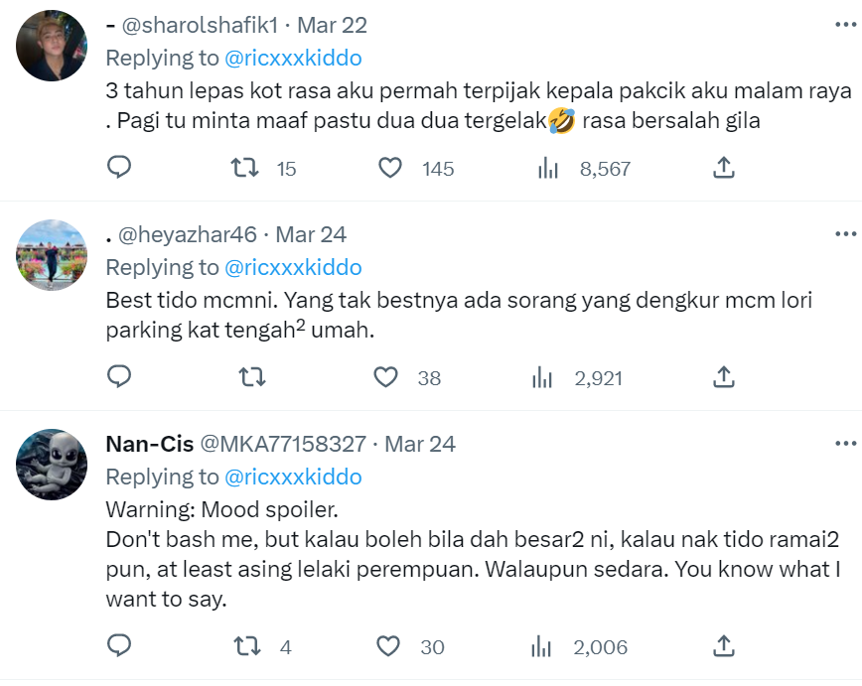This screenshot has width=862, height=686.
Task: Open more options for @heyazhar46 tweet
Action: (844, 234)
